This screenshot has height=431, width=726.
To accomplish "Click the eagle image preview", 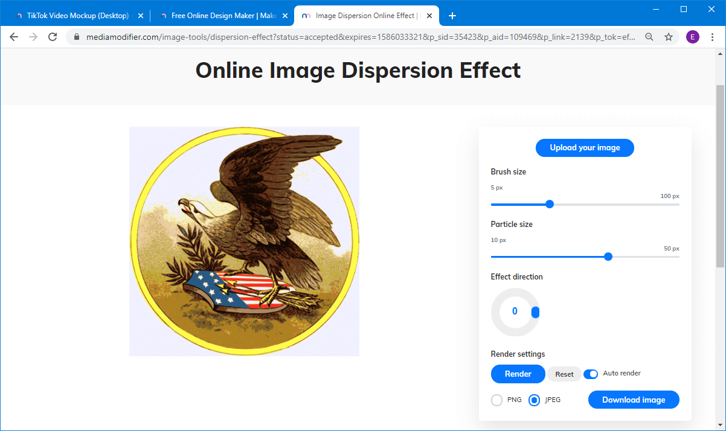I will pyautogui.click(x=244, y=241).
